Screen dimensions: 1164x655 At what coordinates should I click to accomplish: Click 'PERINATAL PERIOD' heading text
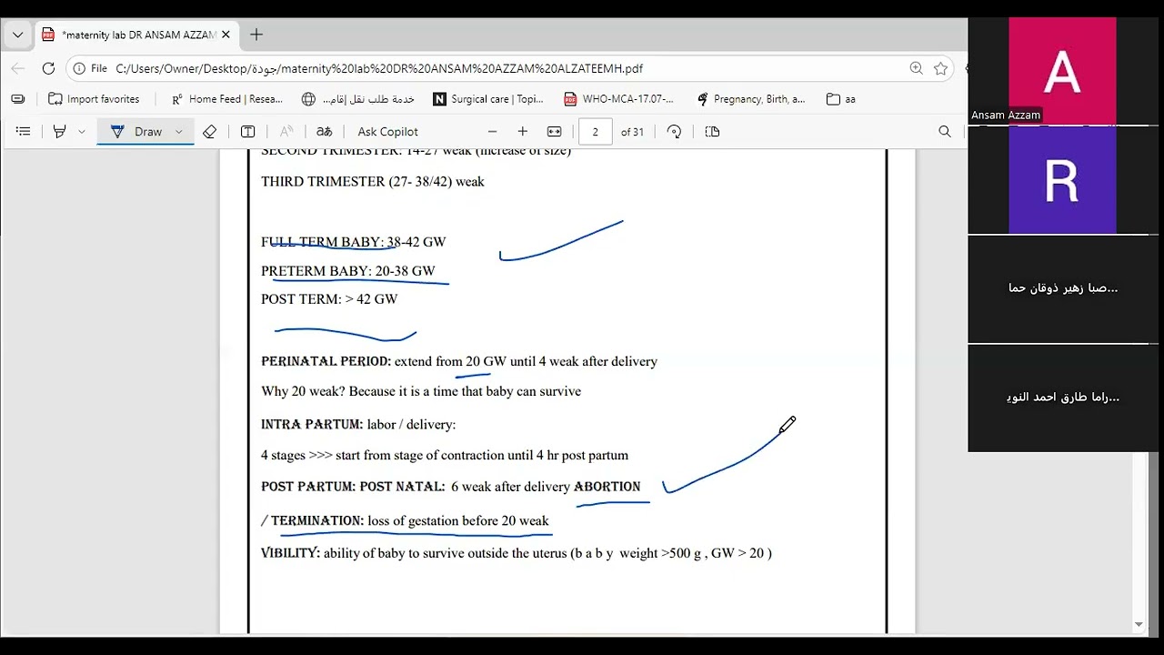[x=326, y=361]
